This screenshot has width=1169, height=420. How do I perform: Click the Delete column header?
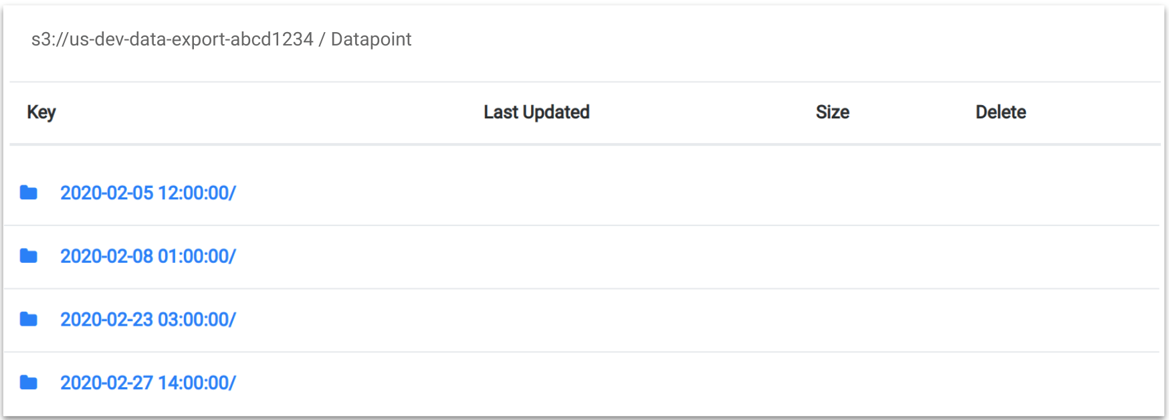(x=1000, y=112)
